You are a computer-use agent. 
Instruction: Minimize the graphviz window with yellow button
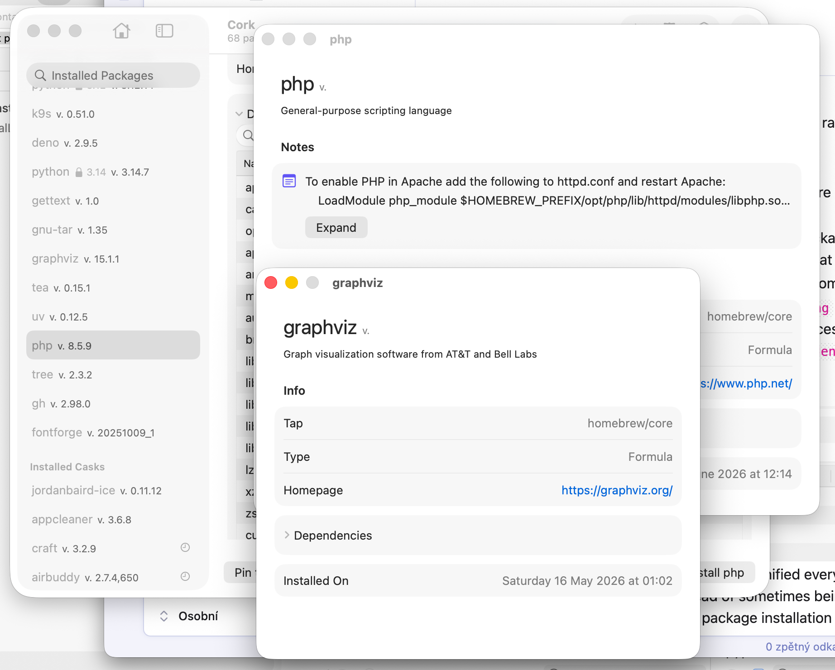(292, 282)
